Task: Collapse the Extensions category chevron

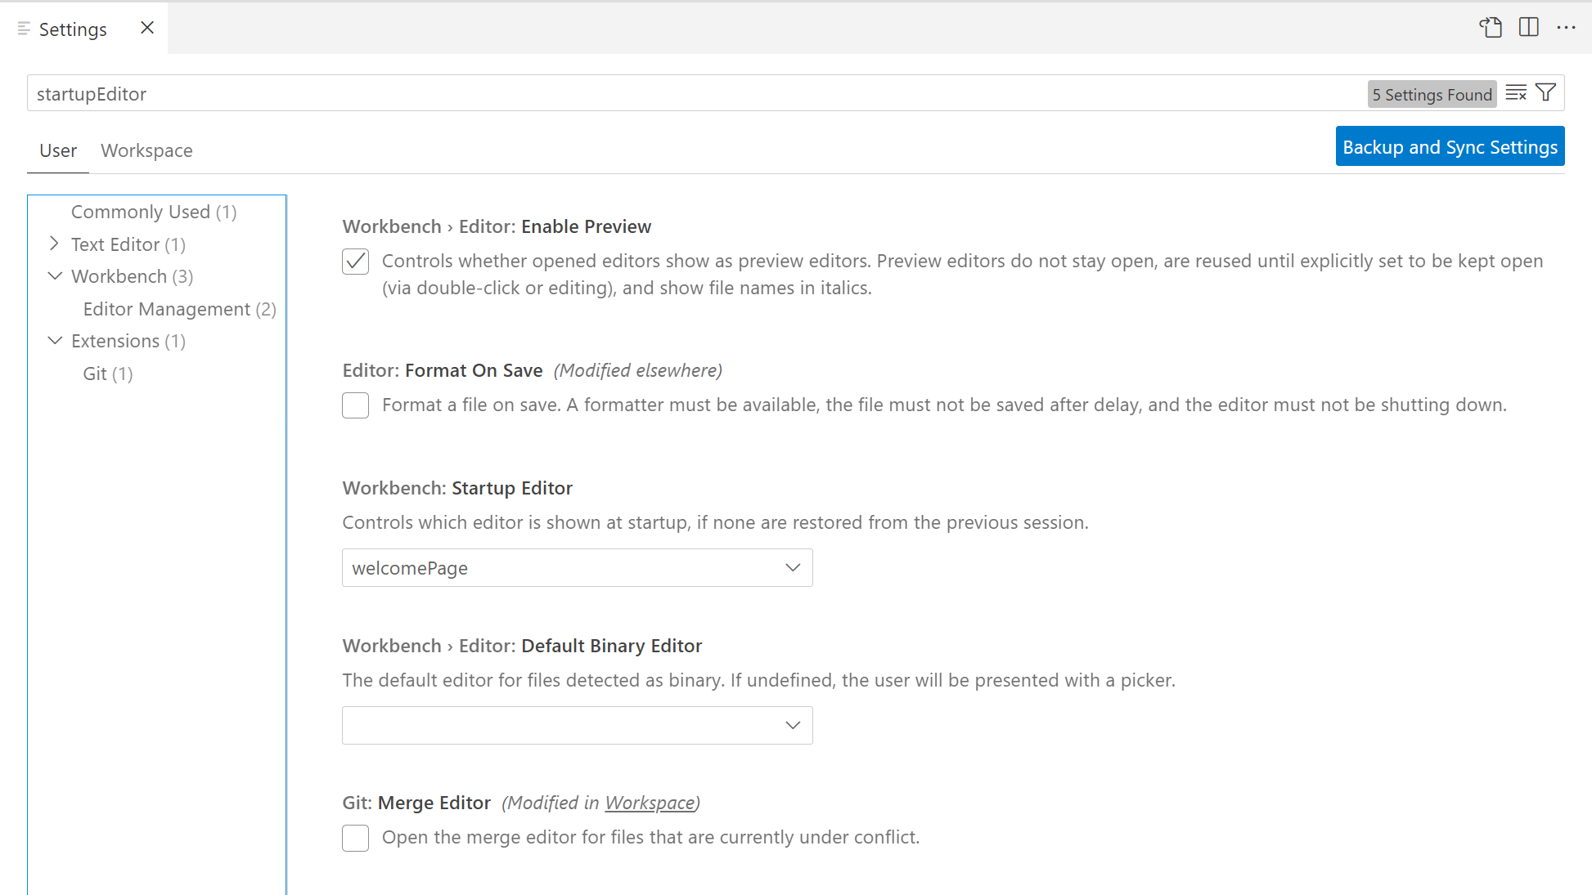Action: point(55,341)
